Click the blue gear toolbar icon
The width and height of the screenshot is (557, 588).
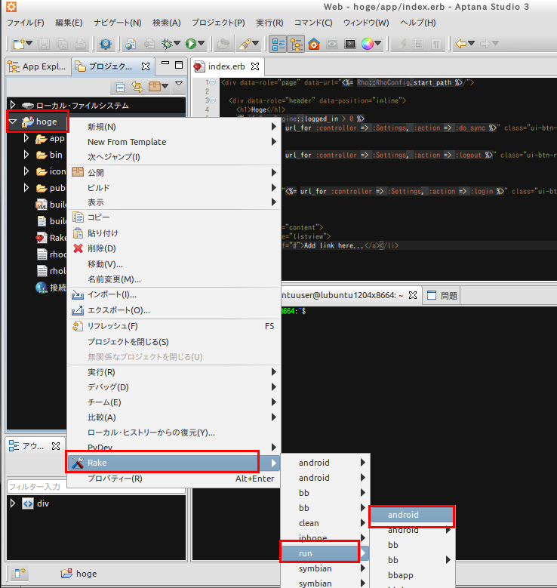[106, 44]
